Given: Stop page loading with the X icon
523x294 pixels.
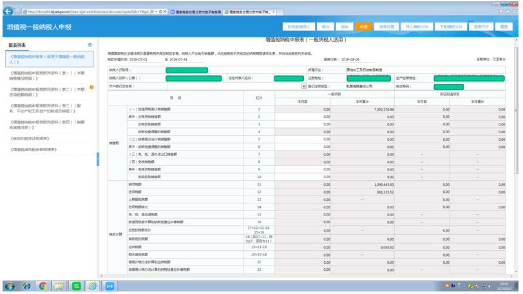Looking at the screenshot, I should click(165, 12).
